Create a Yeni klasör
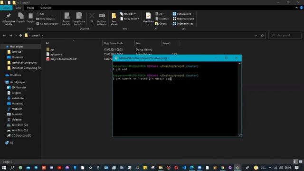Screen dimensions: 304x171 (x=114, y=19)
